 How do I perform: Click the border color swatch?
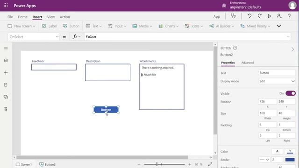click(x=290, y=160)
